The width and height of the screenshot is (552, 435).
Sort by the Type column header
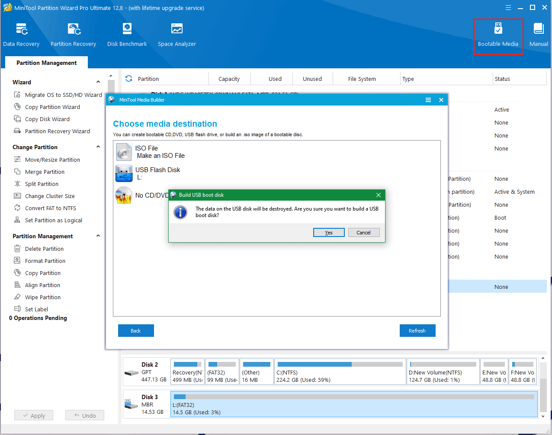446,79
